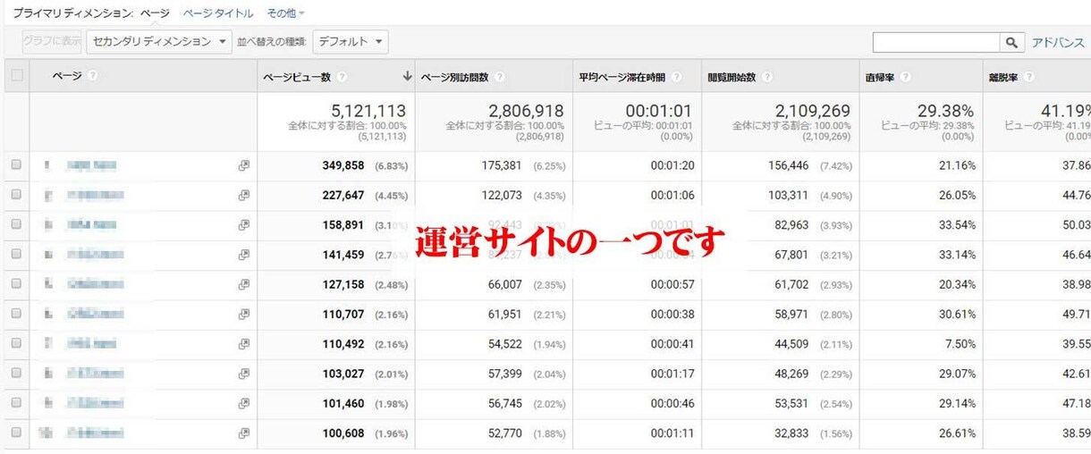Open help icon beside 離脱率 header
Viewport: 1091px width, 454px height.
point(1028,77)
